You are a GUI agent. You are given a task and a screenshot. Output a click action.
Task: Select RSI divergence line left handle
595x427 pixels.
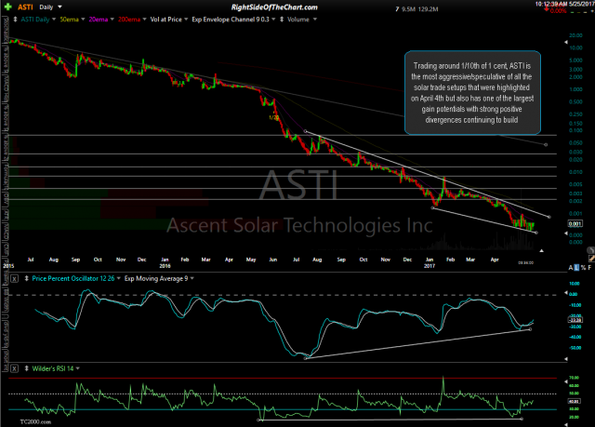pyautogui.click(x=258, y=420)
